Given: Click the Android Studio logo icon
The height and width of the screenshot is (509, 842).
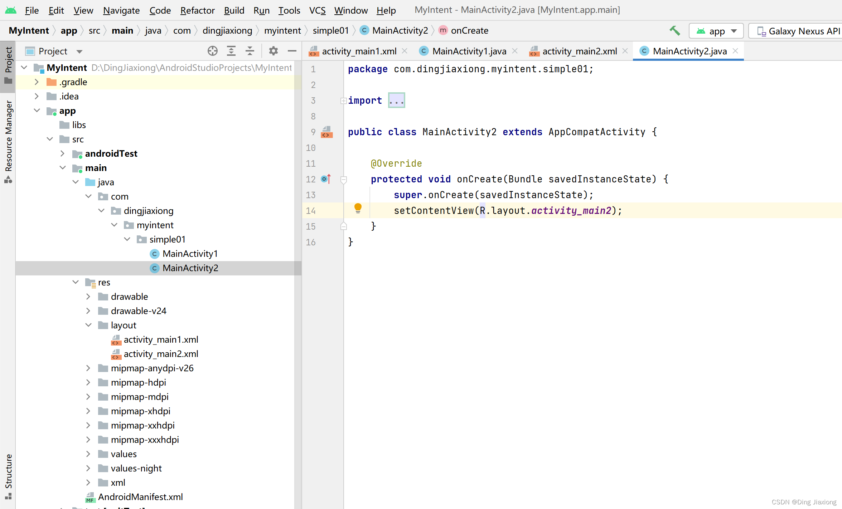Looking at the screenshot, I should (x=10, y=10).
